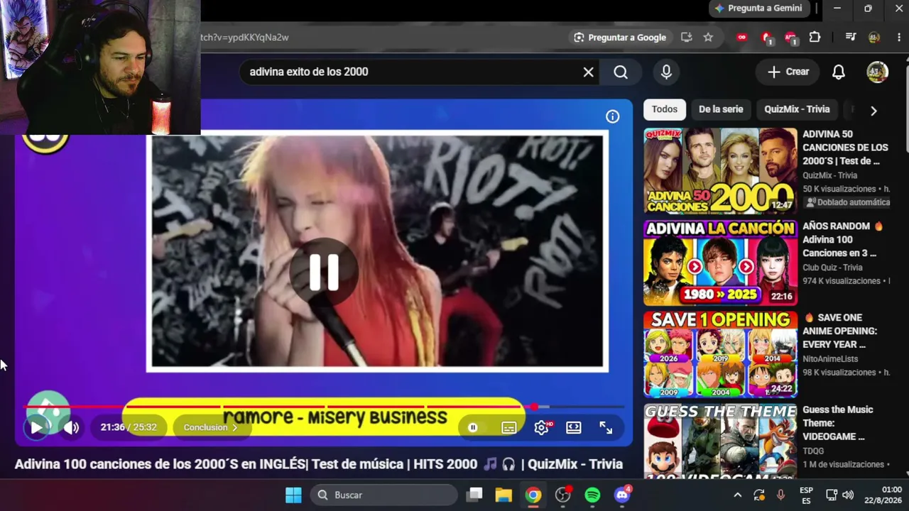The image size is (909, 511).
Task: Visit the TDOG channel
Action: coord(813,451)
